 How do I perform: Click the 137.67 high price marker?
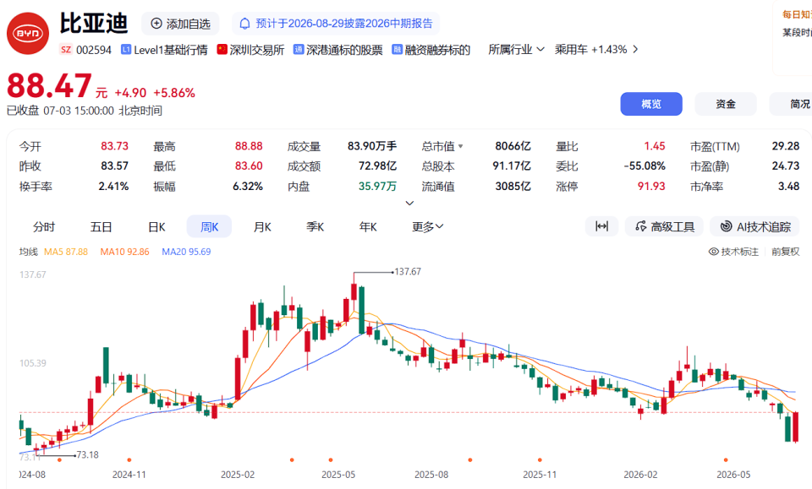click(x=408, y=271)
